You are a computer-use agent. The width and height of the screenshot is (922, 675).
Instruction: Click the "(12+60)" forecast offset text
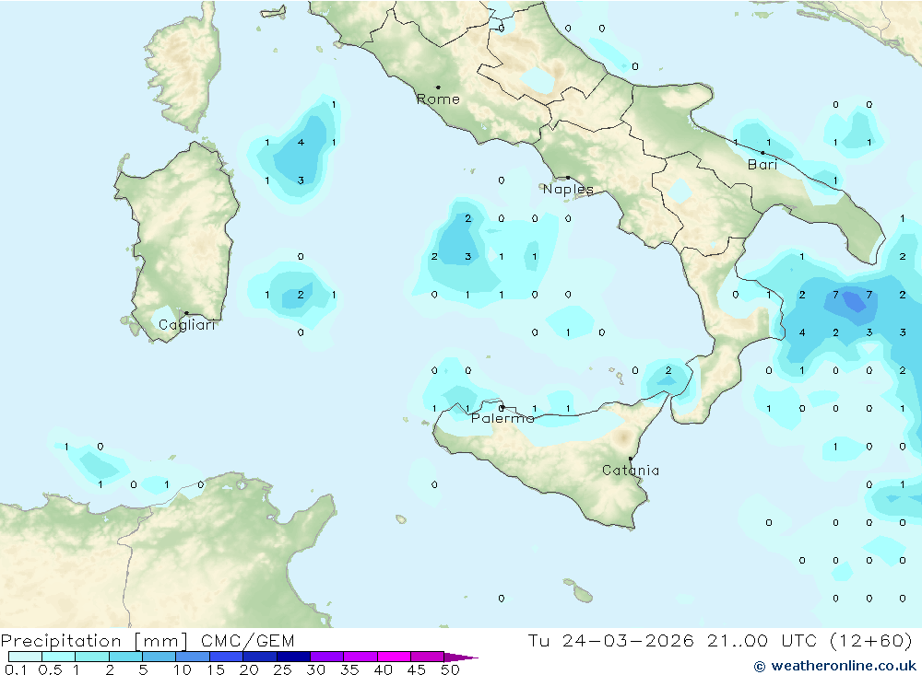coord(871,640)
